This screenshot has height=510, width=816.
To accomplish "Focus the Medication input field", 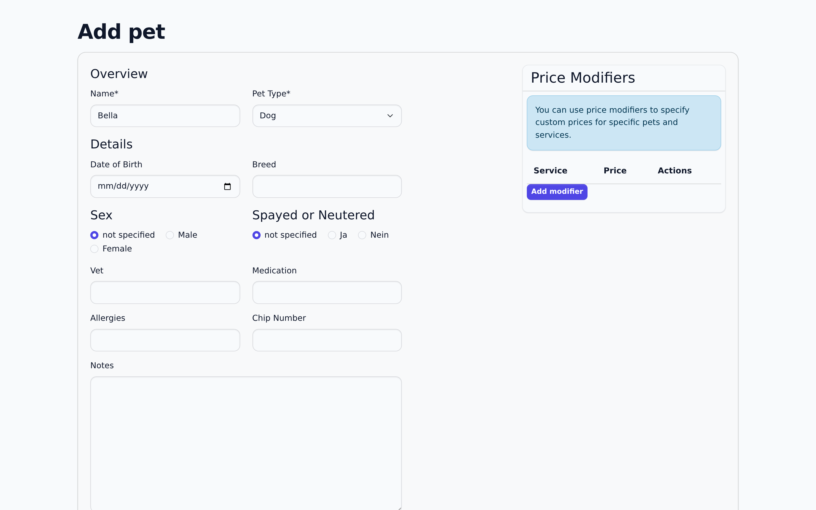I will 327,292.
